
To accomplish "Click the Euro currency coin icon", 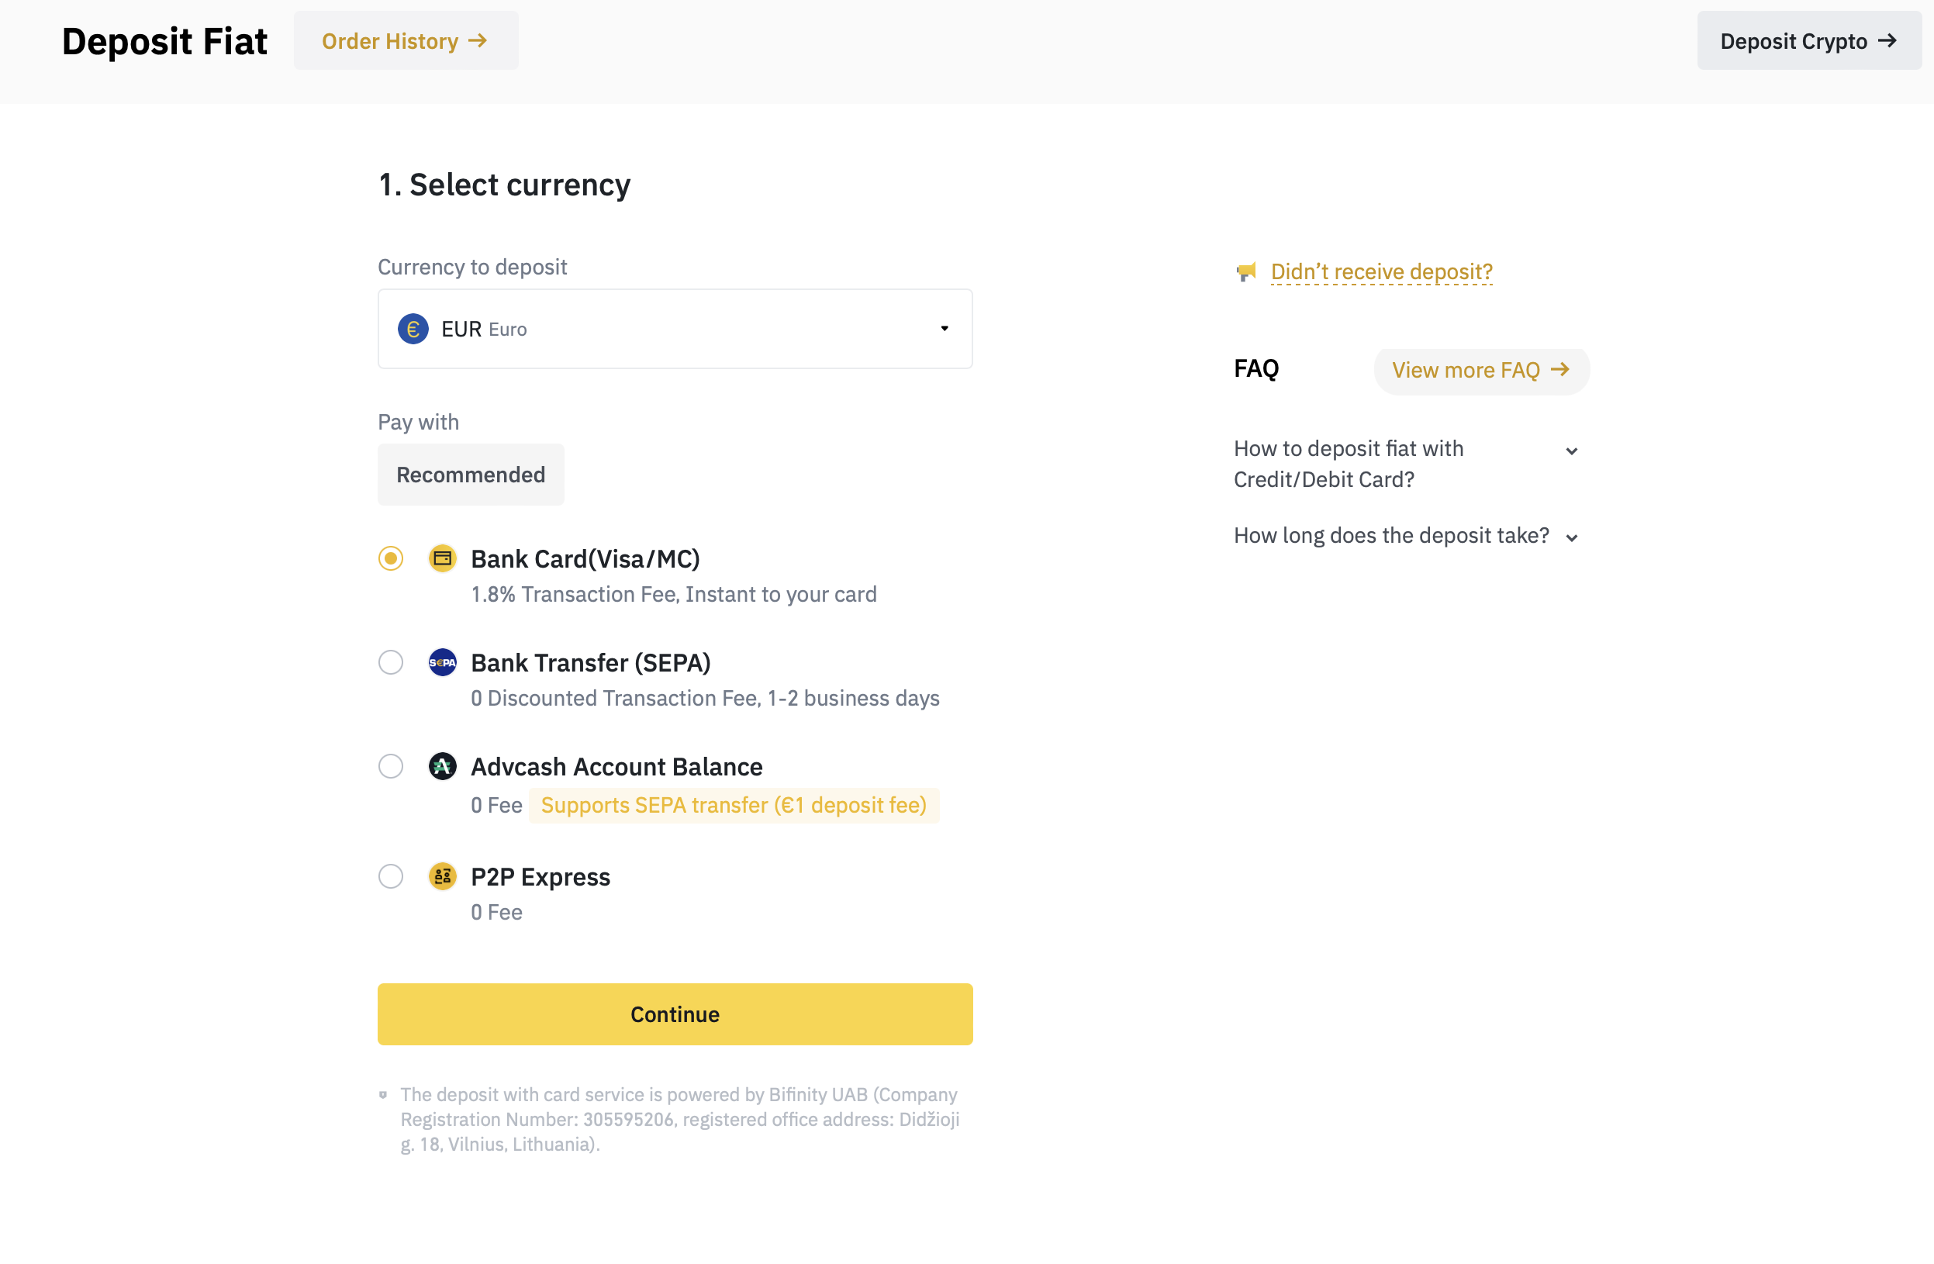I will [413, 330].
